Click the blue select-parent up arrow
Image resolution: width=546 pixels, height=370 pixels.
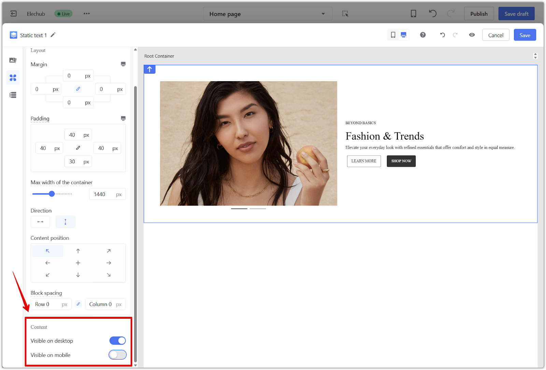click(x=149, y=69)
